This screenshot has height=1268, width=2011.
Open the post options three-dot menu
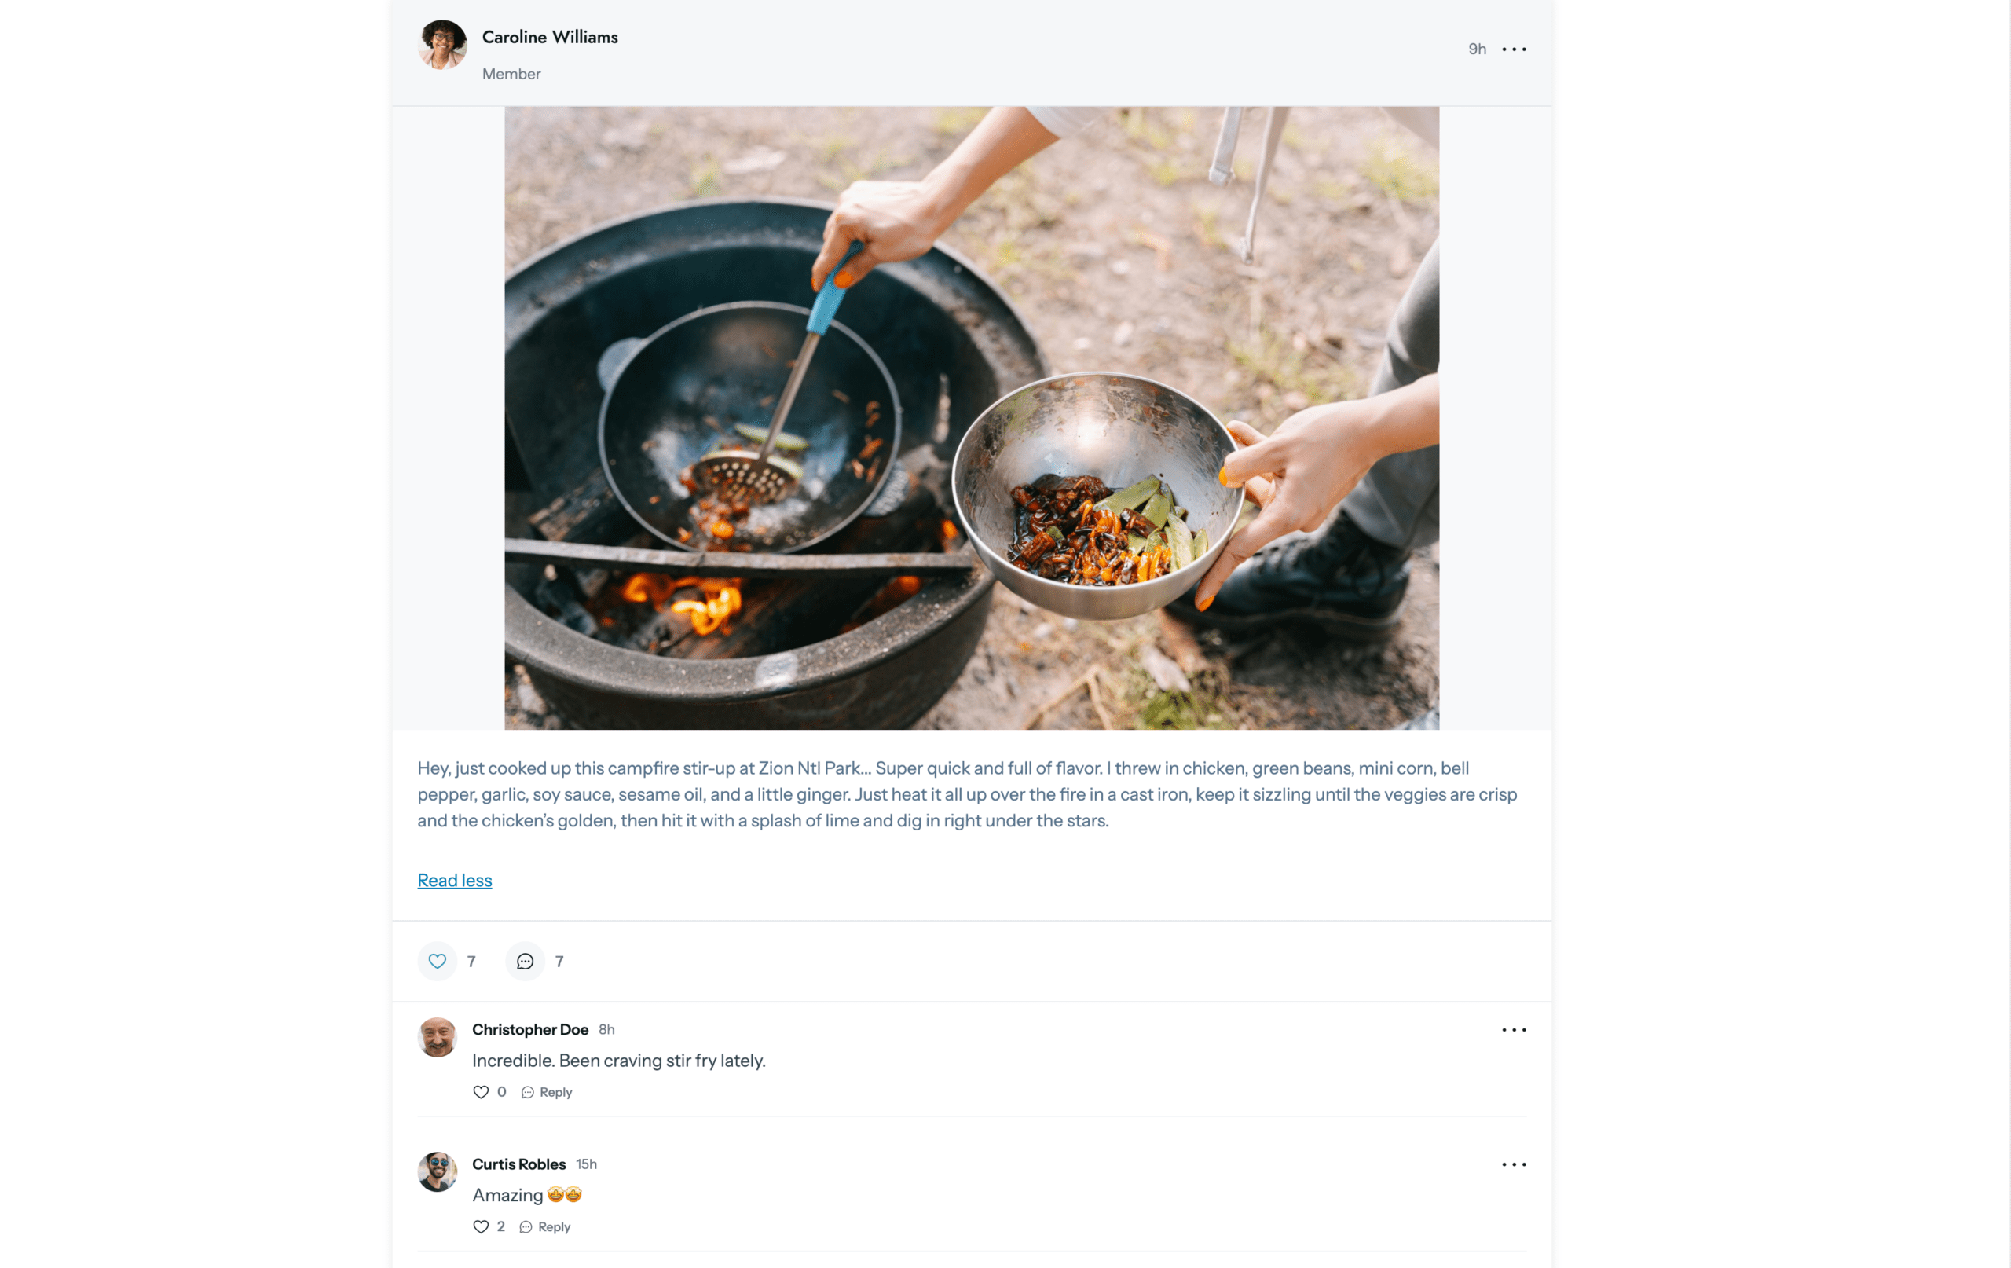(x=1514, y=49)
